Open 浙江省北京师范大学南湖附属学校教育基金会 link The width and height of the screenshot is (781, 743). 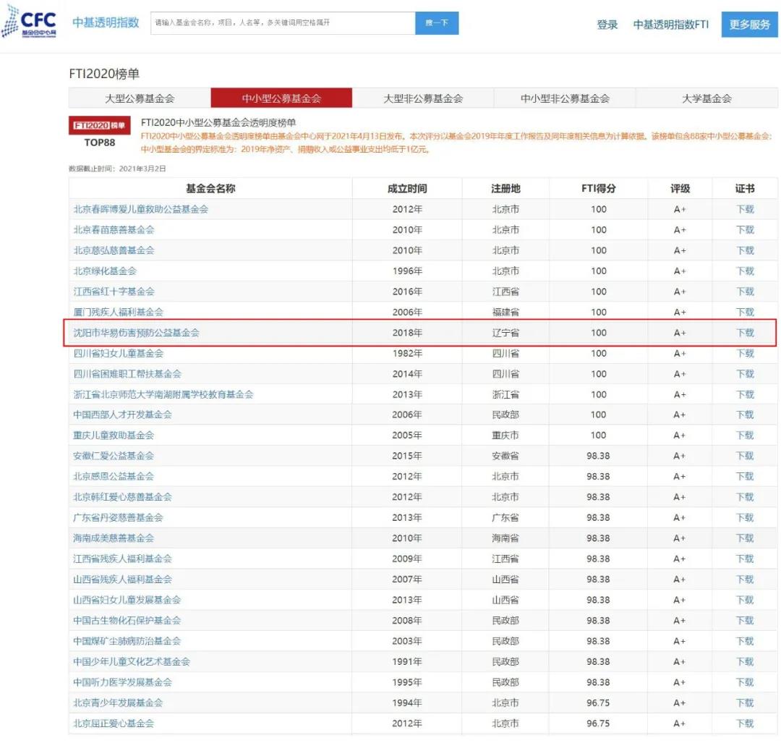pyautogui.click(x=163, y=395)
